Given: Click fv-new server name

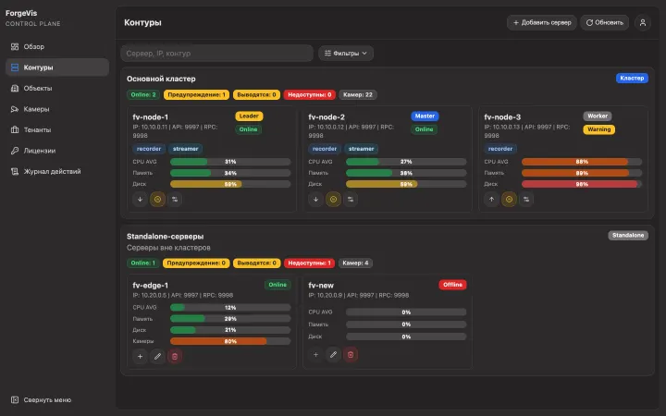Looking at the screenshot, I should [x=321, y=286].
